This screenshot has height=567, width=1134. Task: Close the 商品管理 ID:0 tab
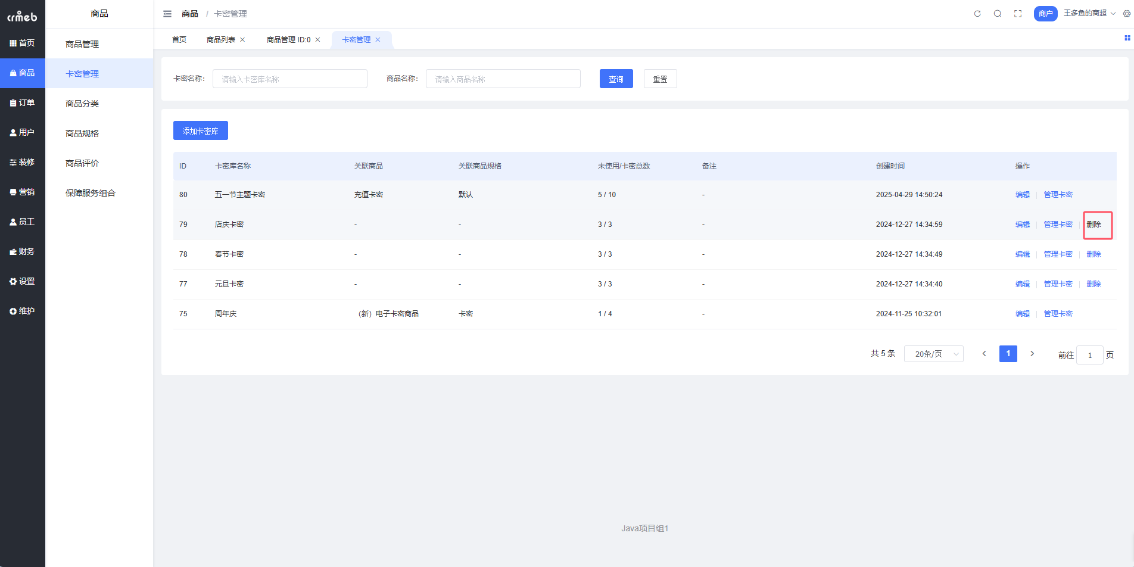pos(318,40)
